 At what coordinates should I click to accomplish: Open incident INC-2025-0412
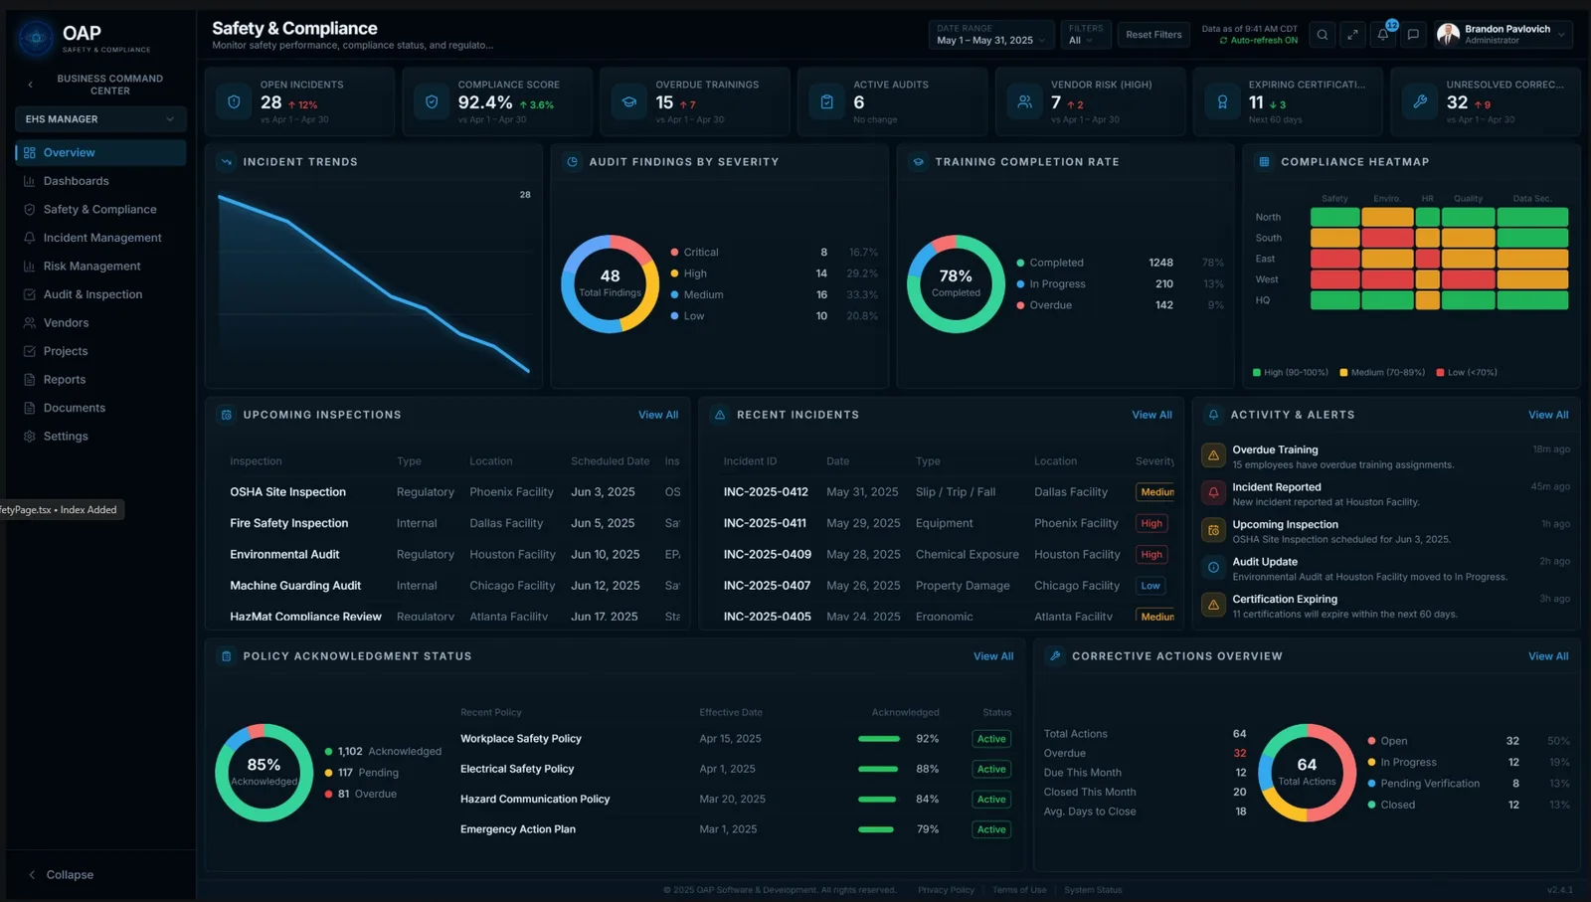[766, 492]
